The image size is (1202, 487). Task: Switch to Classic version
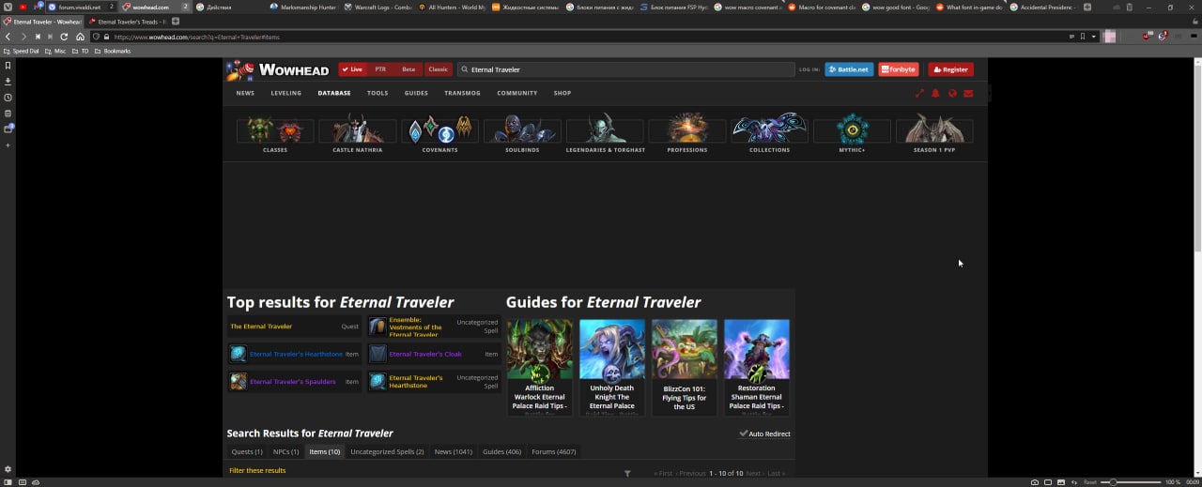[x=439, y=69]
